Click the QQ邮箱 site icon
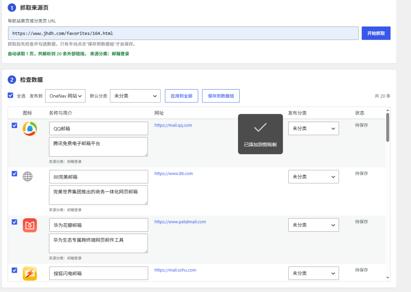411x292 pixels. (30, 129)
